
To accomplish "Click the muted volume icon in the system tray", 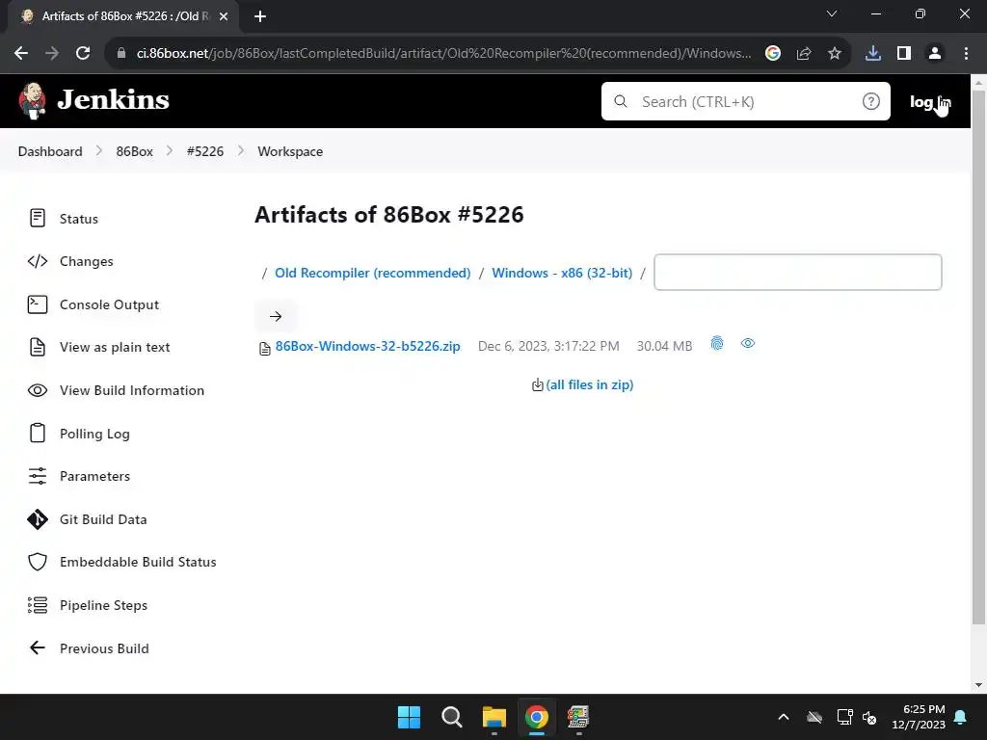I will [870, 717].
